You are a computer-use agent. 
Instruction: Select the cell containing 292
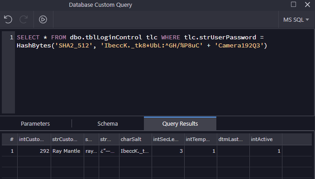pyautogui.click(x=34, y=151)
